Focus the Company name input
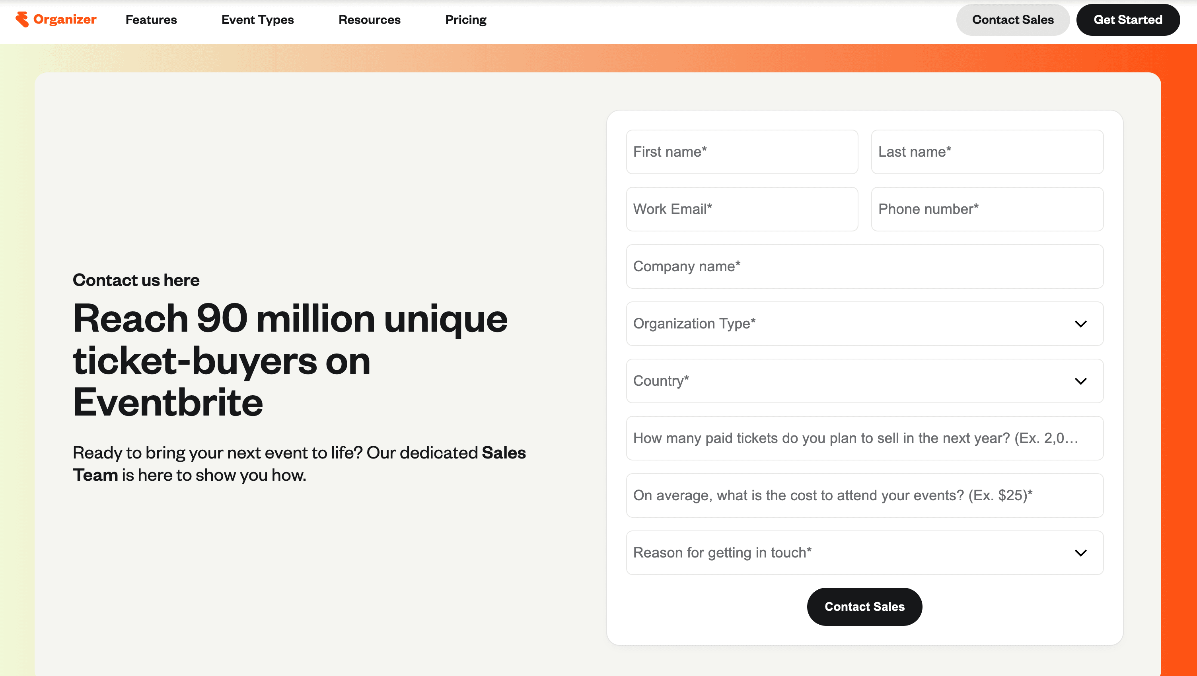 864,266
